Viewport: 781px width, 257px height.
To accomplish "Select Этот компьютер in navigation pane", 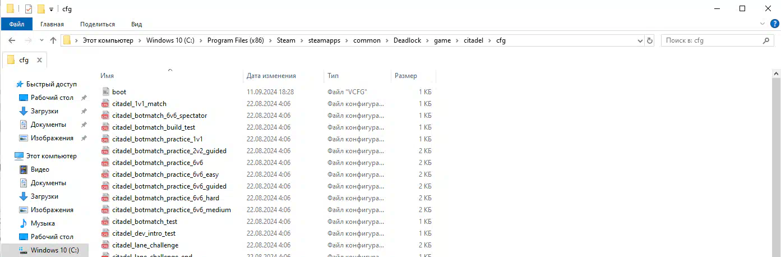I will point(52,156).
